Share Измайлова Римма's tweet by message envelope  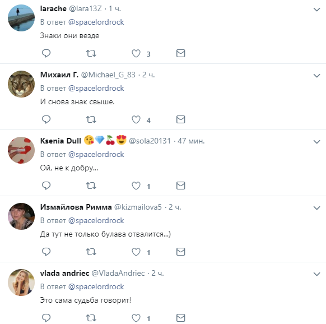[x=181, y=252]
